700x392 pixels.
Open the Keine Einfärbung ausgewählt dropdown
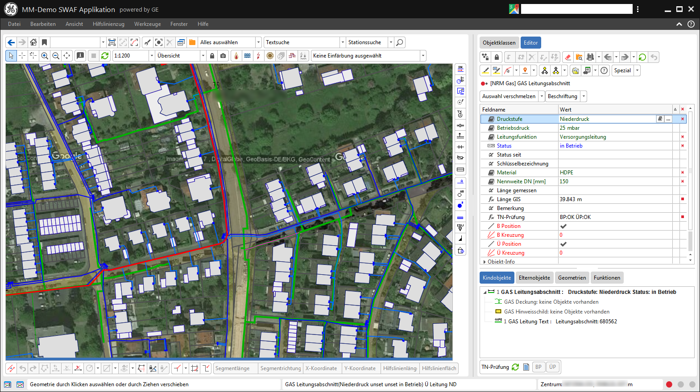pyautogui.click(x=422, y=56)
